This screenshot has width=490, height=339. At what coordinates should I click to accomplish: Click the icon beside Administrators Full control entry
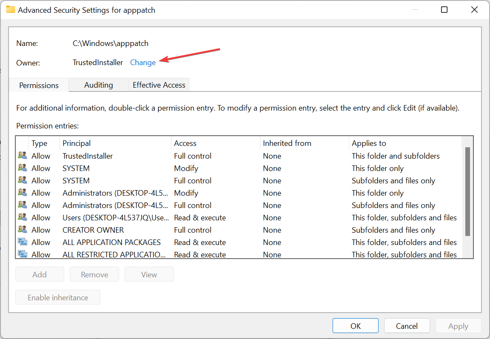pyautogui.click(x=22, y=205)
